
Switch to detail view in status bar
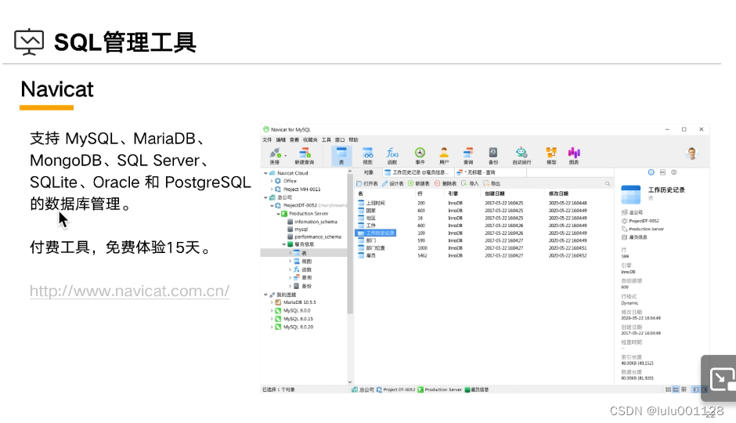click(684, 389)
